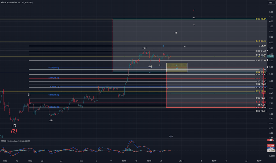Click the 1.786 (20.91) extension label
The image size is (276, 163).
pyautogui.click(x=261, y=75)
